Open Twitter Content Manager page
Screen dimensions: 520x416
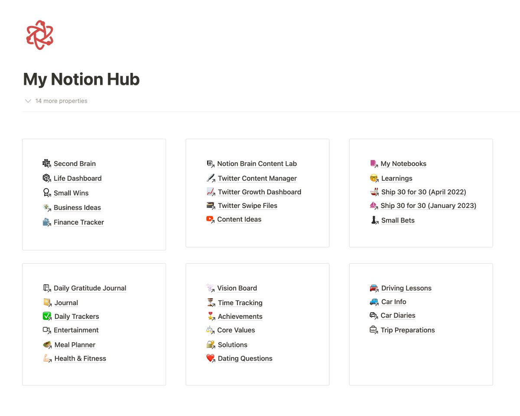click(x=257, y=179)
